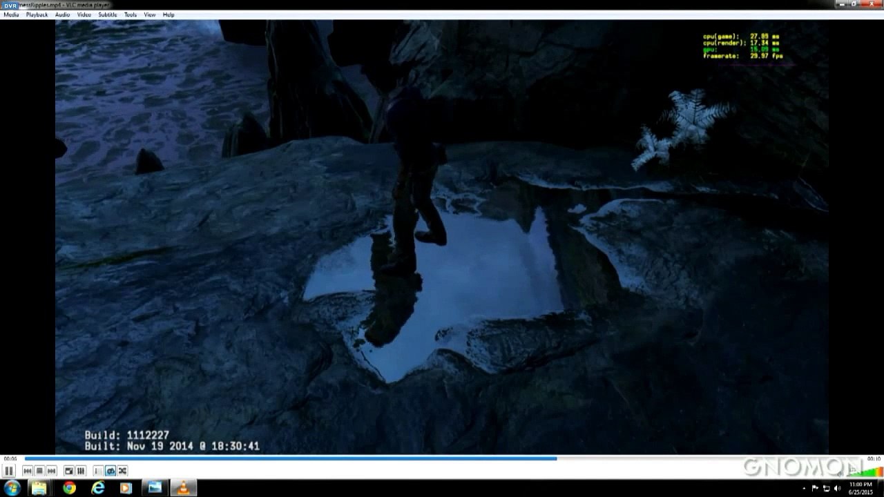Launch Internet Explorer from taskbar

click(x=98, y=488)
